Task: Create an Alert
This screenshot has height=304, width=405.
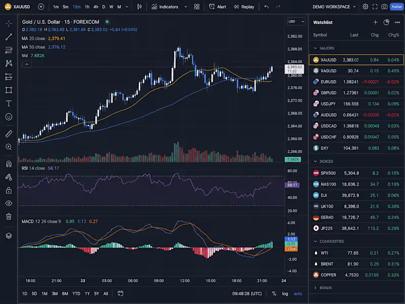Action: tap(218, 7)
